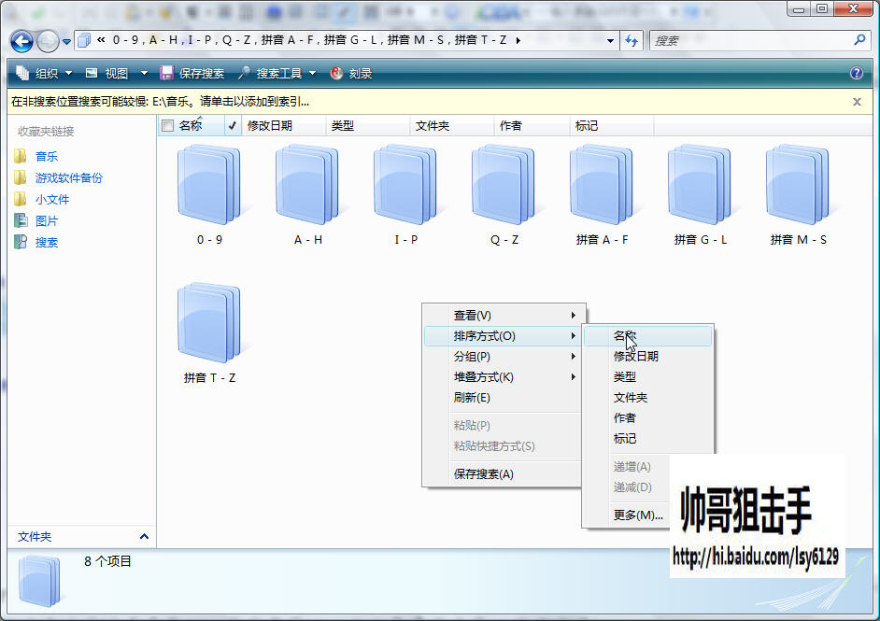Choose 修改日期 in the sort submenu

point(636,356)
